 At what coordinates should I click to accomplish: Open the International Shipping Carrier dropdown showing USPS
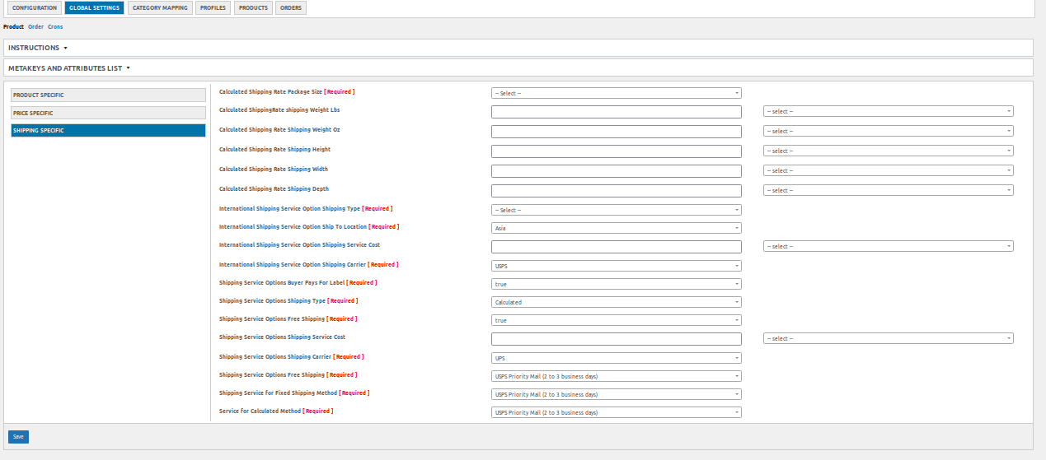coord(616,266)
